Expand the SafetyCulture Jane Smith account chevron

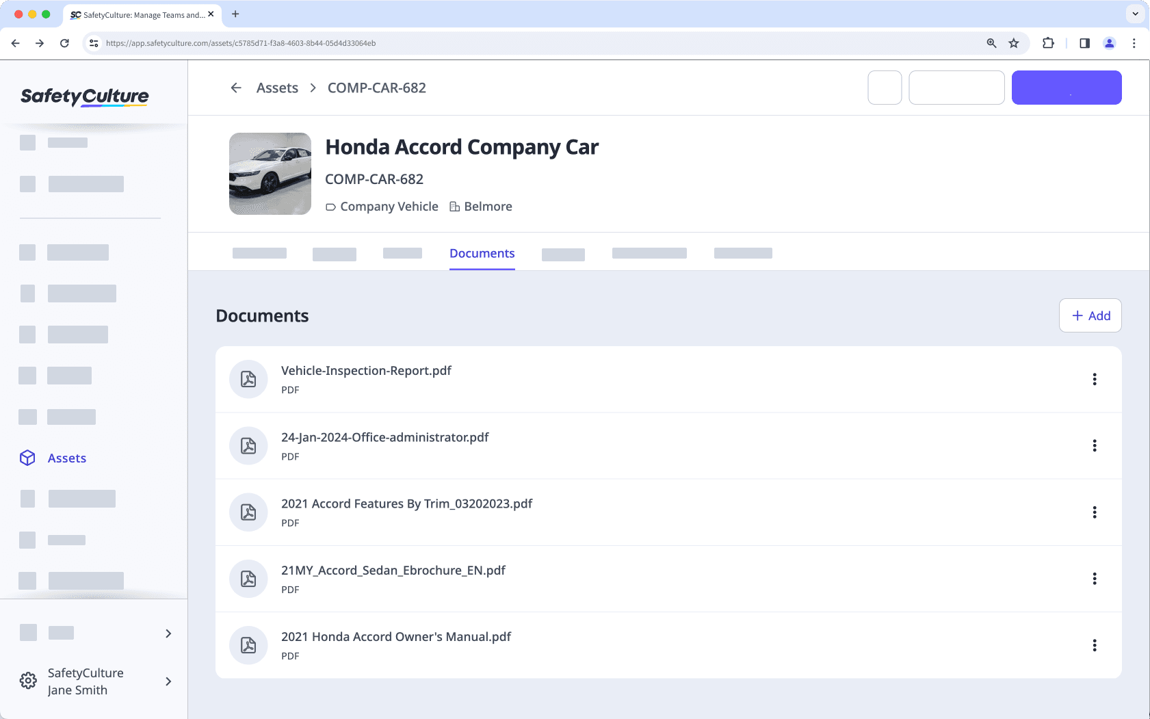coord(168,681)
